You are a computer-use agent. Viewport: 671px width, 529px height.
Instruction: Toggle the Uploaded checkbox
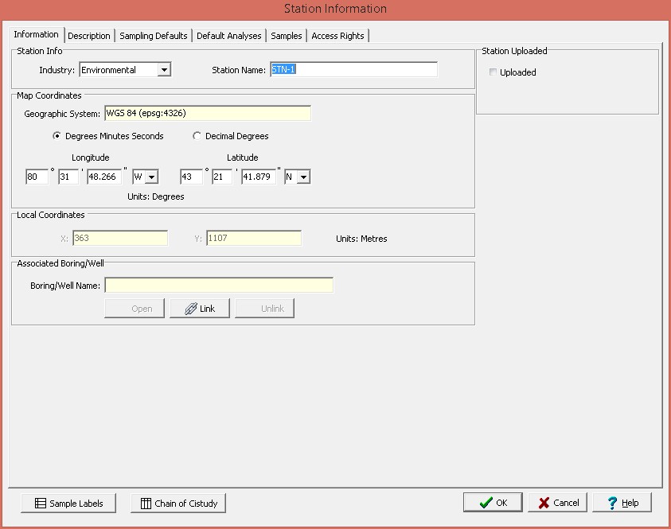[493, 72]
